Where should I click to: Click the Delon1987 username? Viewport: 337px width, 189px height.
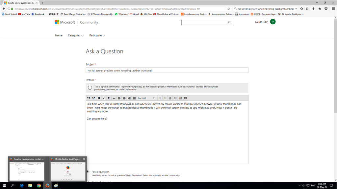coord(262,22)
